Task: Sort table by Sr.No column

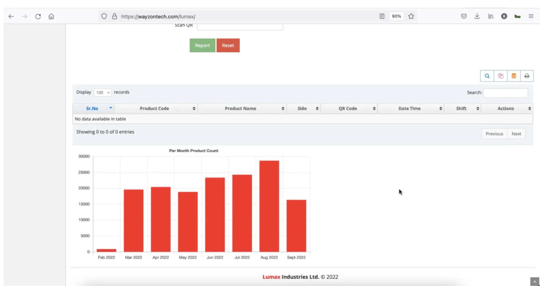Action: coord(93,108)
